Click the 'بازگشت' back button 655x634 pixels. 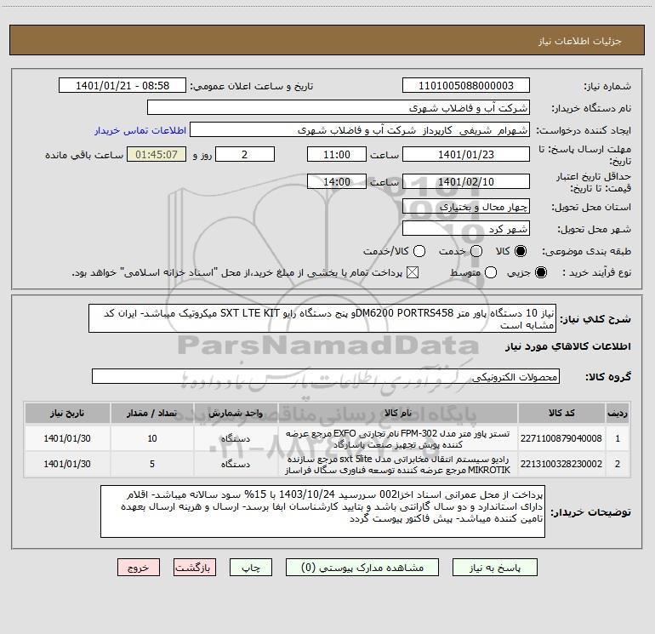pos(195,568)
